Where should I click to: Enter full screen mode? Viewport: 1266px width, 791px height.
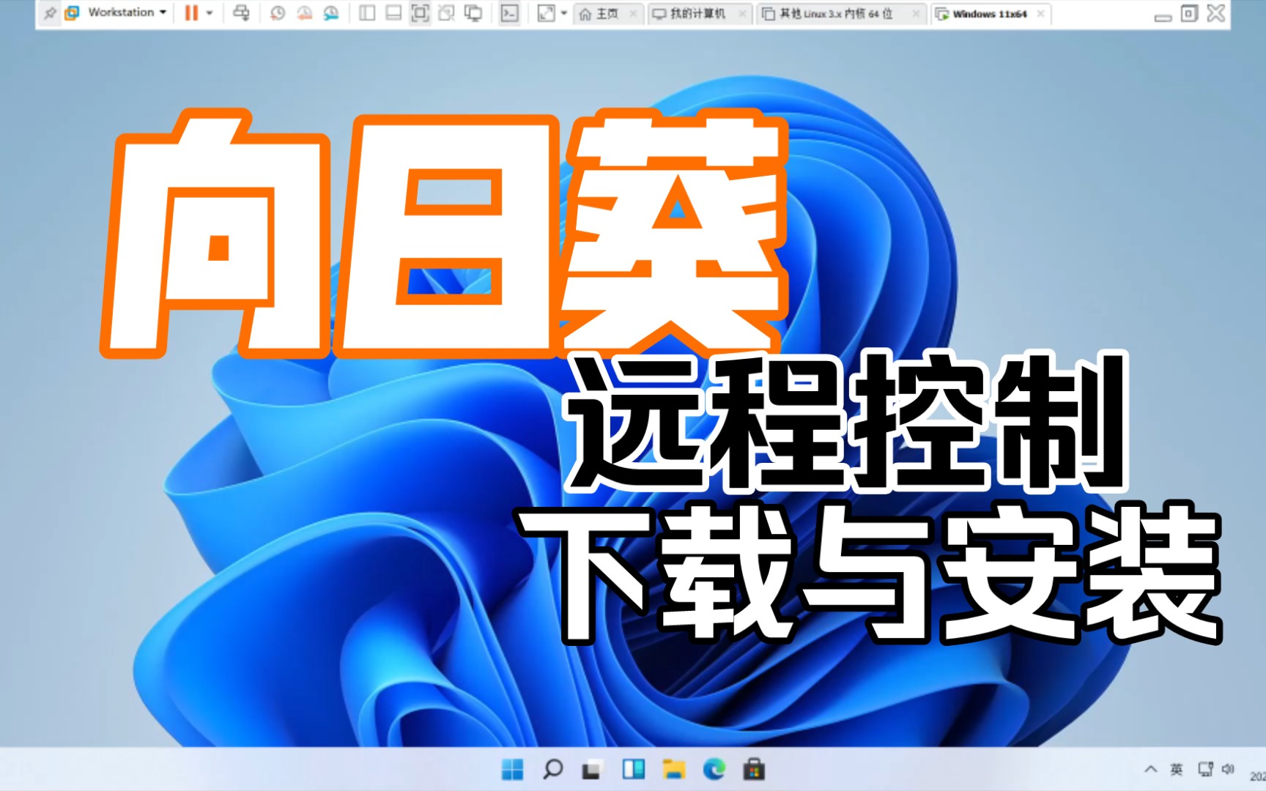coord(420,13)
